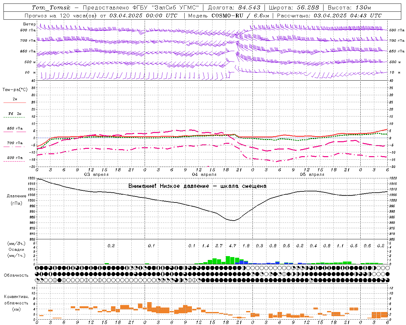
Task: Click the longitude value Долгота: 84.543
Action: click(x=234, y=8)
